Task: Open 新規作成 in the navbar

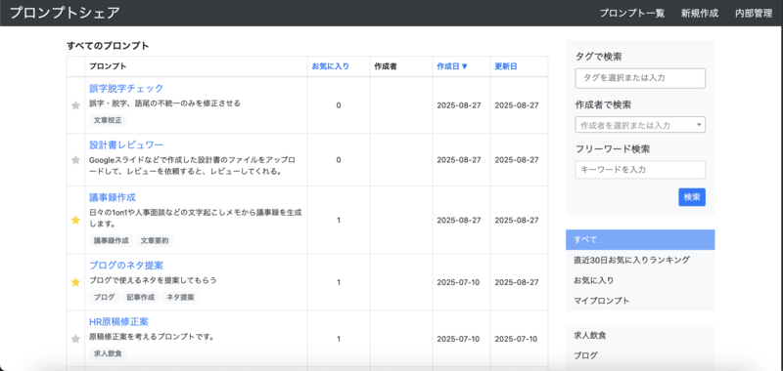Action: pos(700,14)
